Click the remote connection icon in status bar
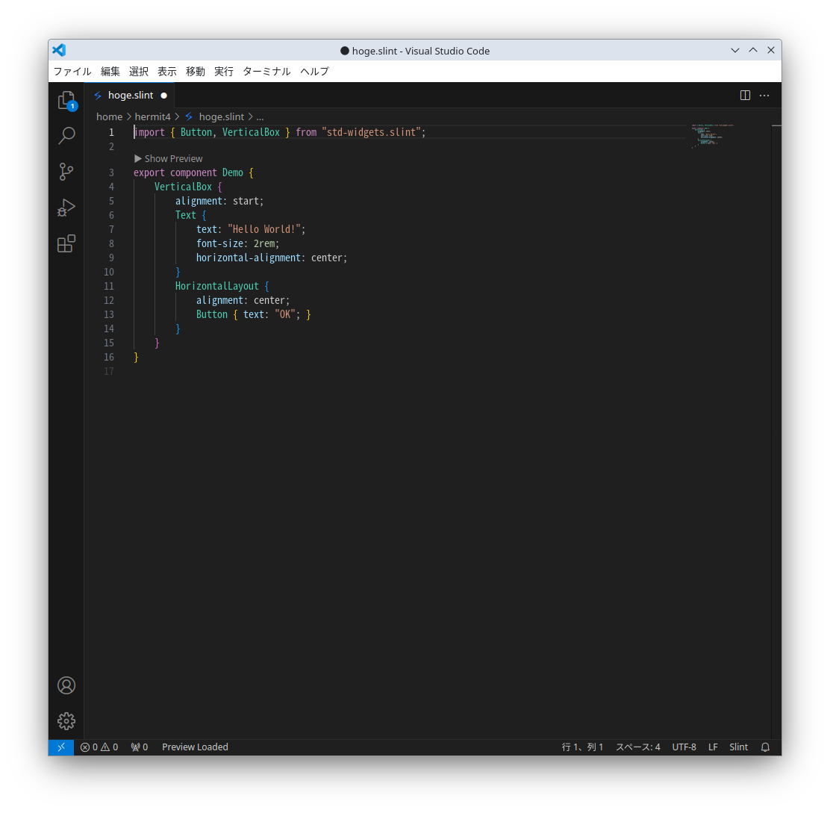 60,747
